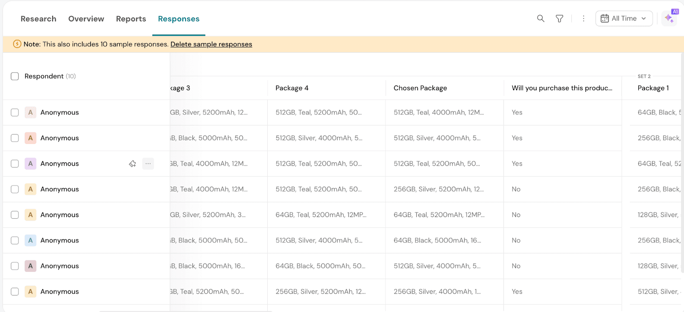The image size is (684, 312).
Task: Open the filter funnel icon
Action: (559, 18)
